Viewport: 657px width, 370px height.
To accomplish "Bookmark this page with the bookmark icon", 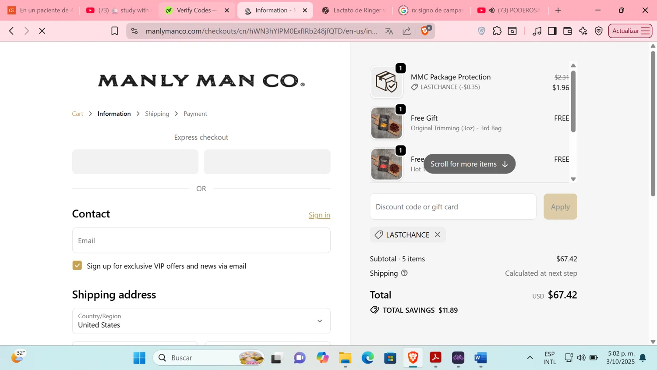I will pos(114,31).
